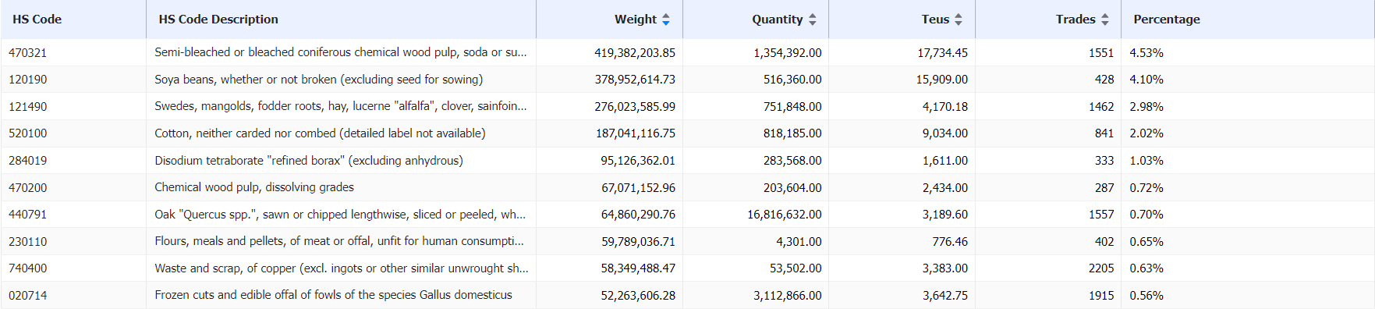Sort table by Trades column arrows
The width and height of the screenshot is (1375, 309).
pos(1105,20)
